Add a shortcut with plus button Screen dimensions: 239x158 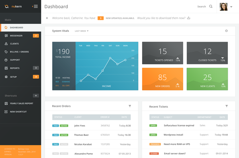point(36,96)
